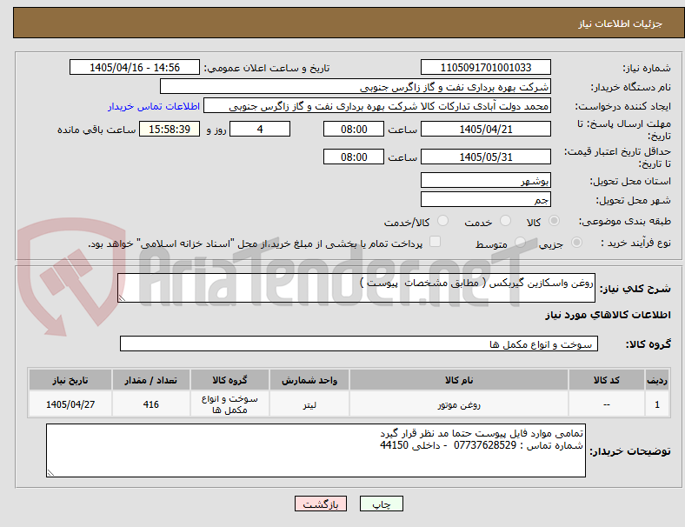Click the ردیف column header
The width and height of the screenshot is (685, 527).
tap(657, 380)
